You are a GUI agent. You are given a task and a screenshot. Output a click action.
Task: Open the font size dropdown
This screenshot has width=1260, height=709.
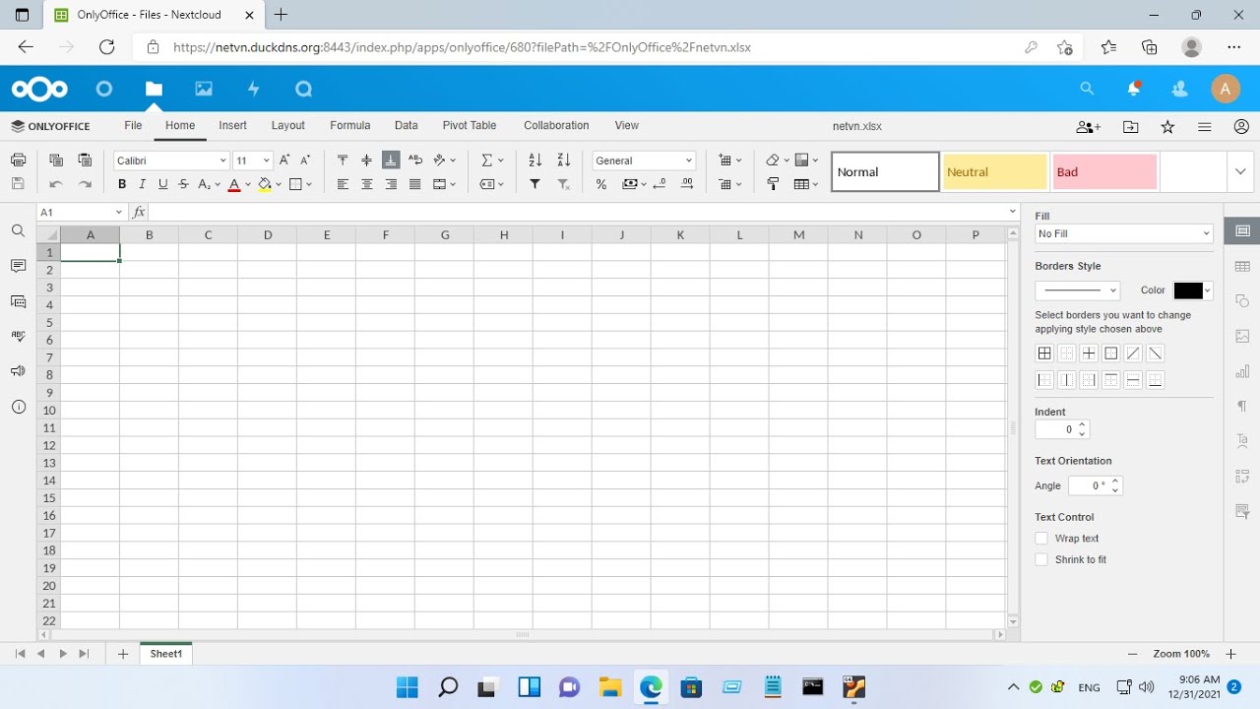coord(266,161)
